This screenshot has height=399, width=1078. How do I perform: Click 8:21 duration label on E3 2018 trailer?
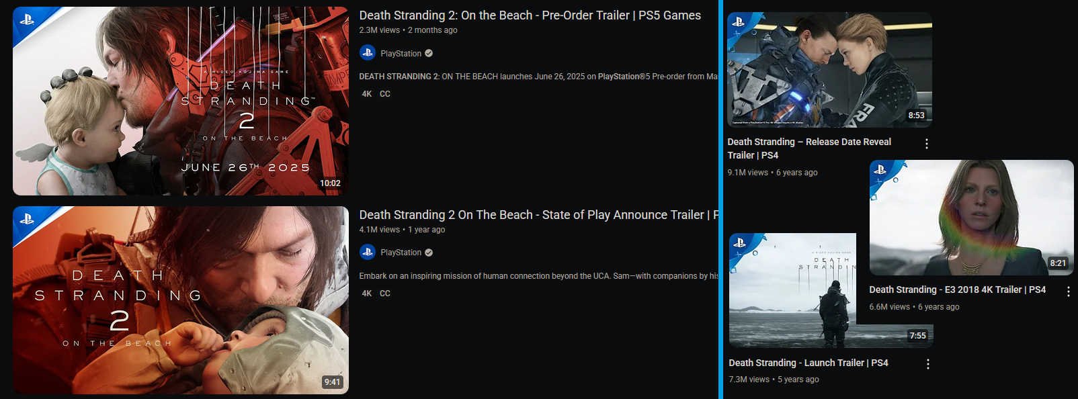click(1058, 263)
